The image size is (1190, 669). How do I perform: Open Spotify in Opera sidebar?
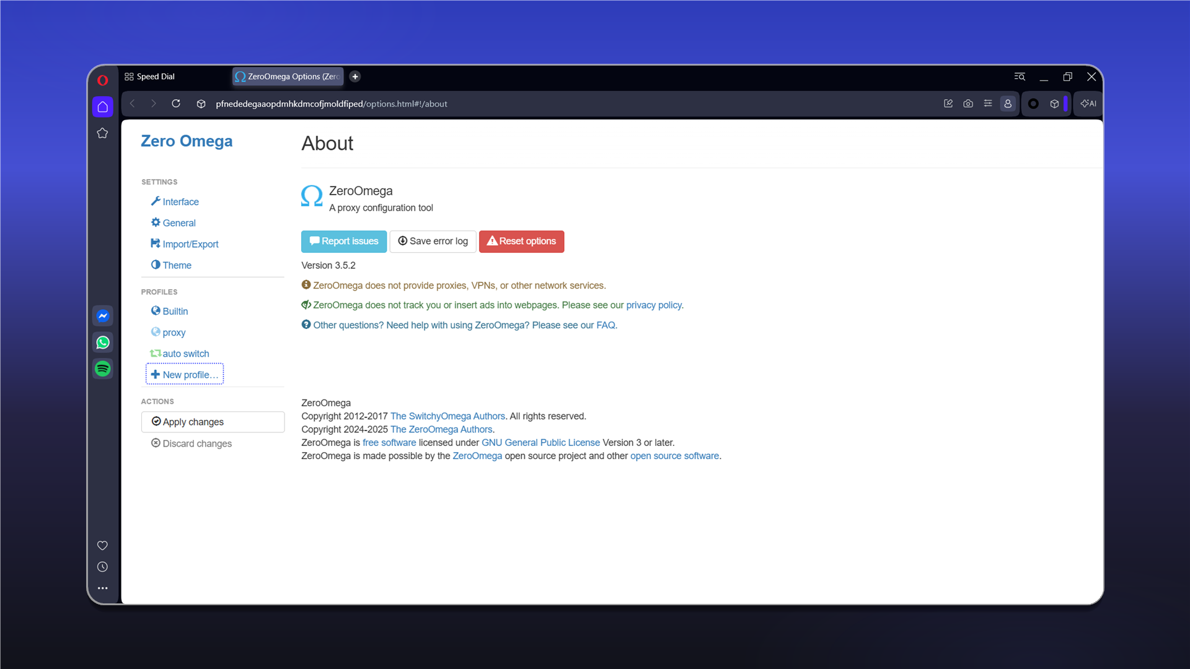(103, 369)
